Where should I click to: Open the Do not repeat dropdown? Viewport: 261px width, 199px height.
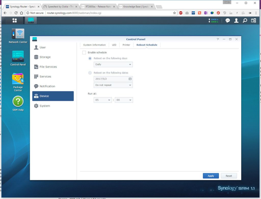(113, 85)
